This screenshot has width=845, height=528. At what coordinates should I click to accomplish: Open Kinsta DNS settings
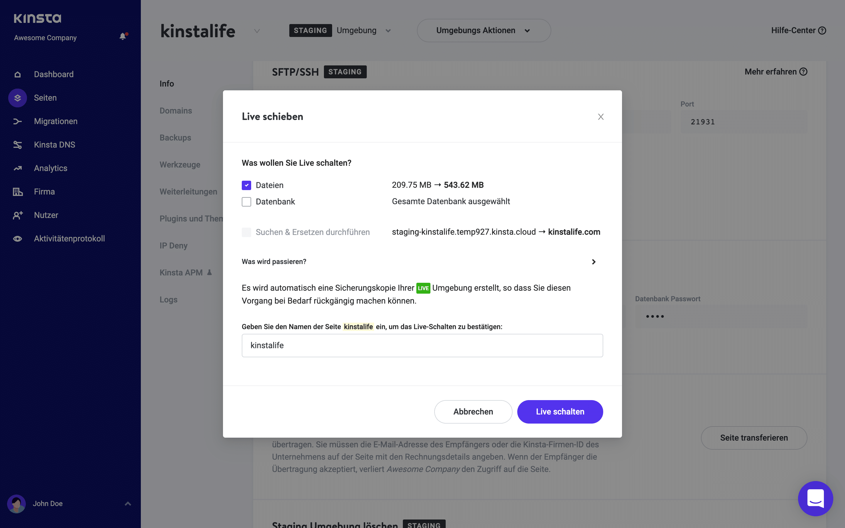[55, 145]
